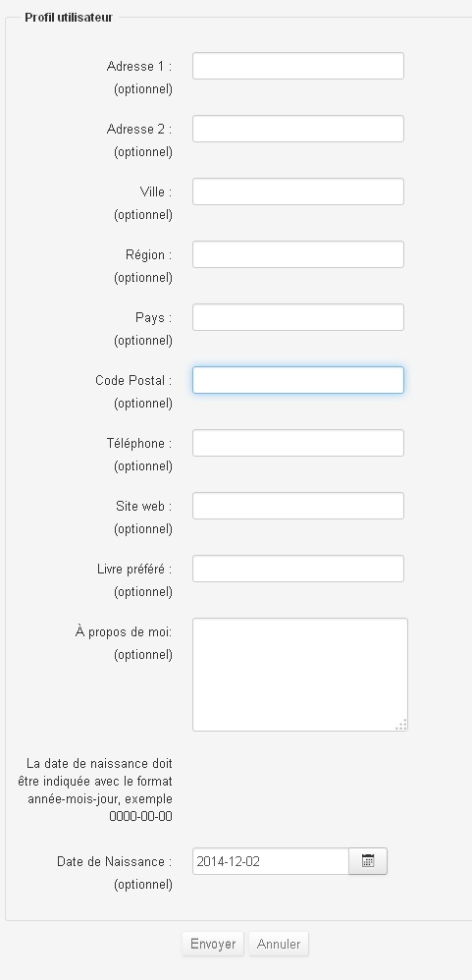Submit the form with Envoyer
This screenshot has height=980, width=472.
click(x=213, y=944)
